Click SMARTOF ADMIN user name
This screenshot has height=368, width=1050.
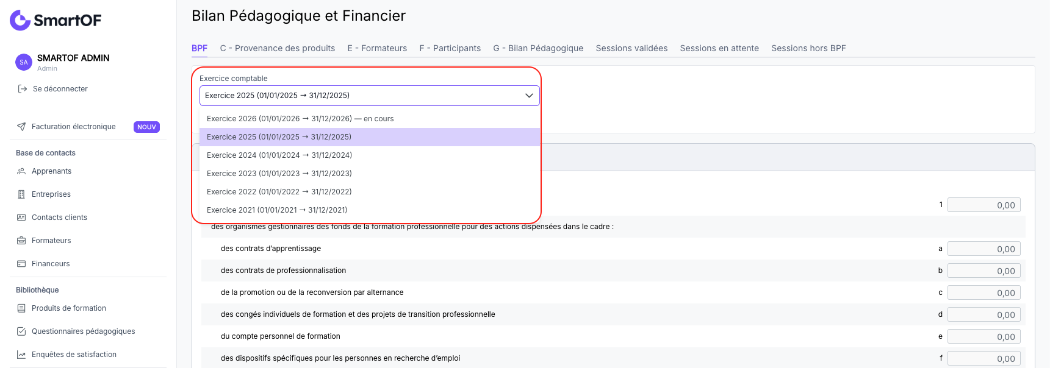coord(73,58)
